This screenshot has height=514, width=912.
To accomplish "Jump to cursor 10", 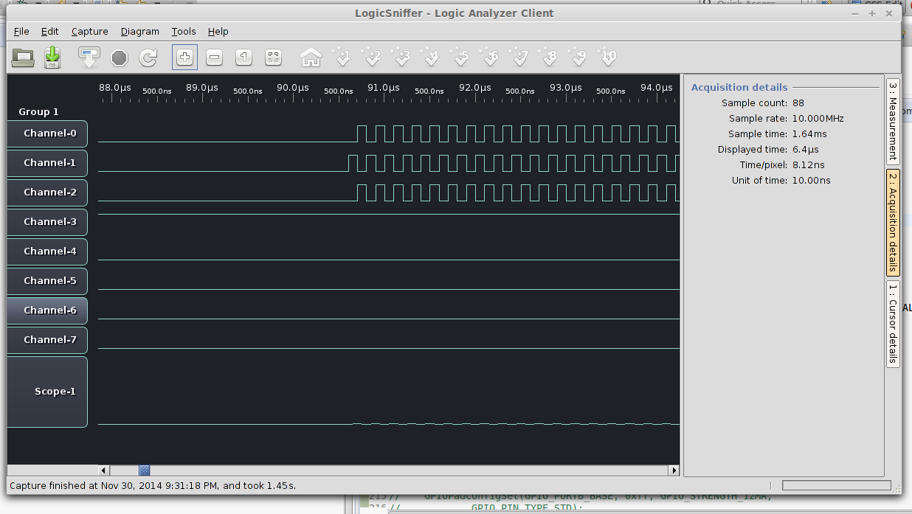I will pyautogui.click(x=609, y=57).
